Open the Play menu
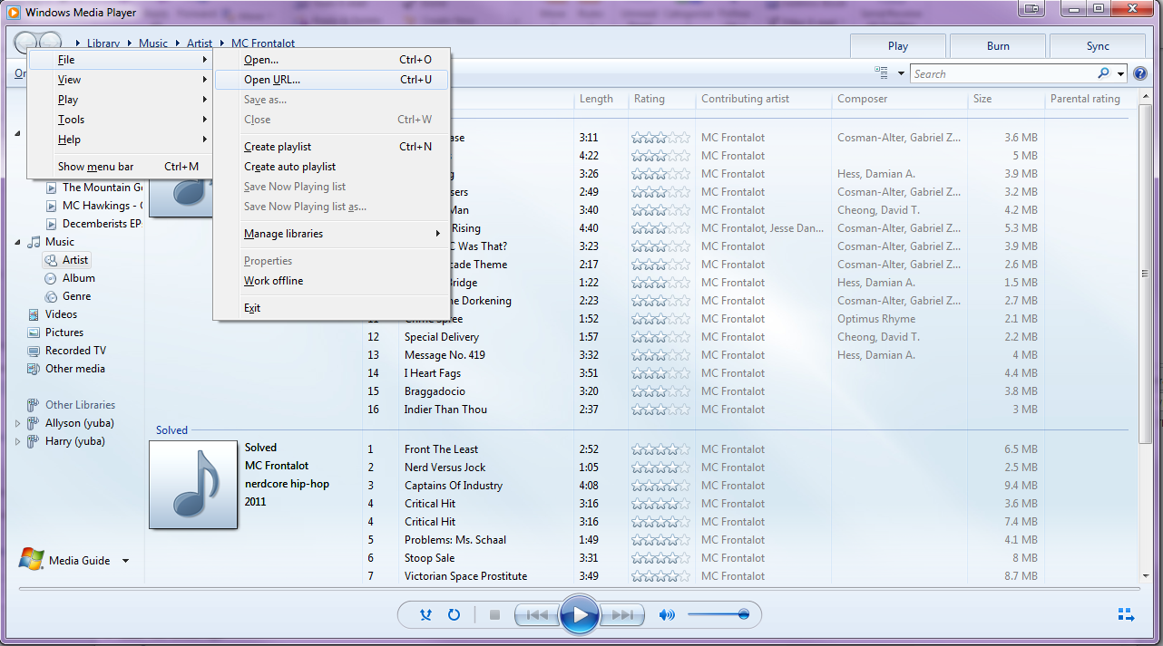 coord(121,100)
